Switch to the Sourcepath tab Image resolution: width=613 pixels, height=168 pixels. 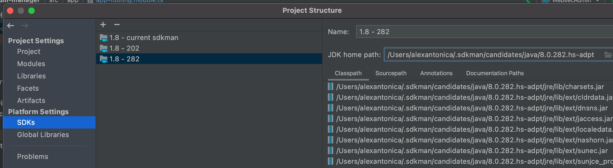click(391, 73)
